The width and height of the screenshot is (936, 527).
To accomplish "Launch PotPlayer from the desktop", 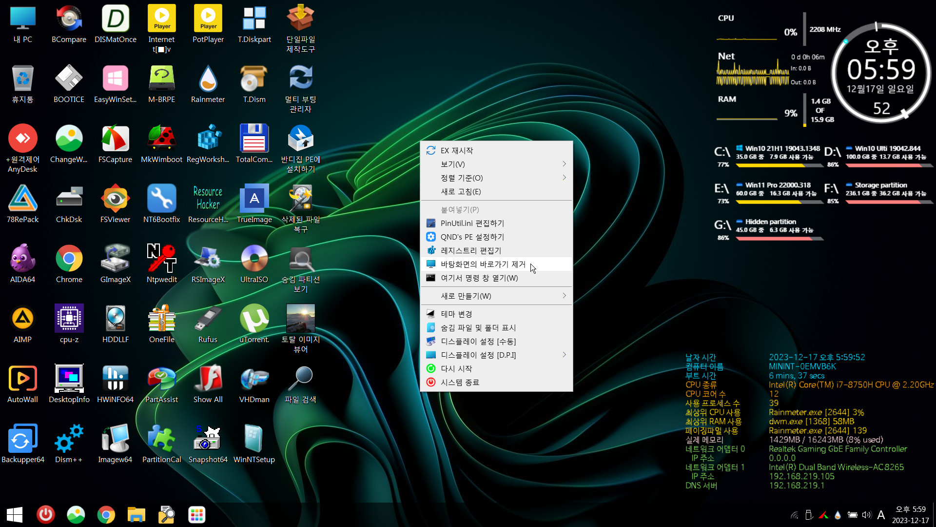I will point(208,24).
